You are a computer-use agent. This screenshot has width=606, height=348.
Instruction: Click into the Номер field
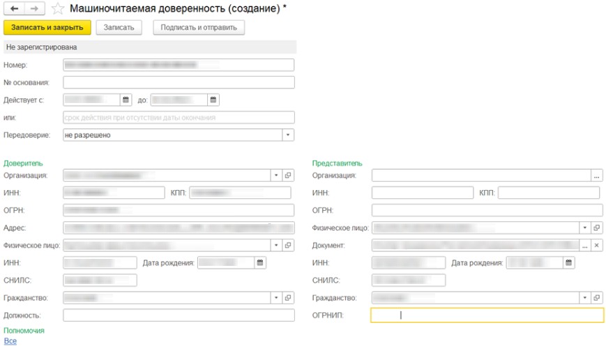pyautogui.click(x=179, y=65)
